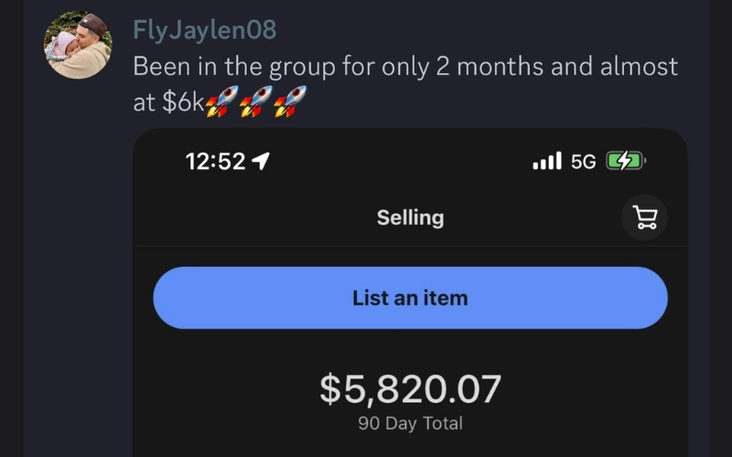Click the first rocket emoji
The image size is (732, 457).
(218, 101)
